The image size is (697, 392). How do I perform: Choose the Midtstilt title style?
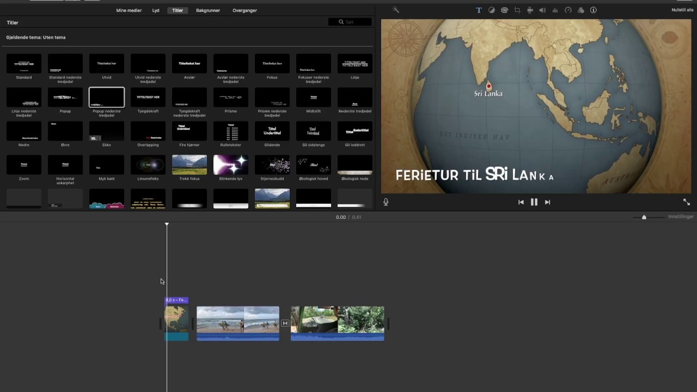314,97
